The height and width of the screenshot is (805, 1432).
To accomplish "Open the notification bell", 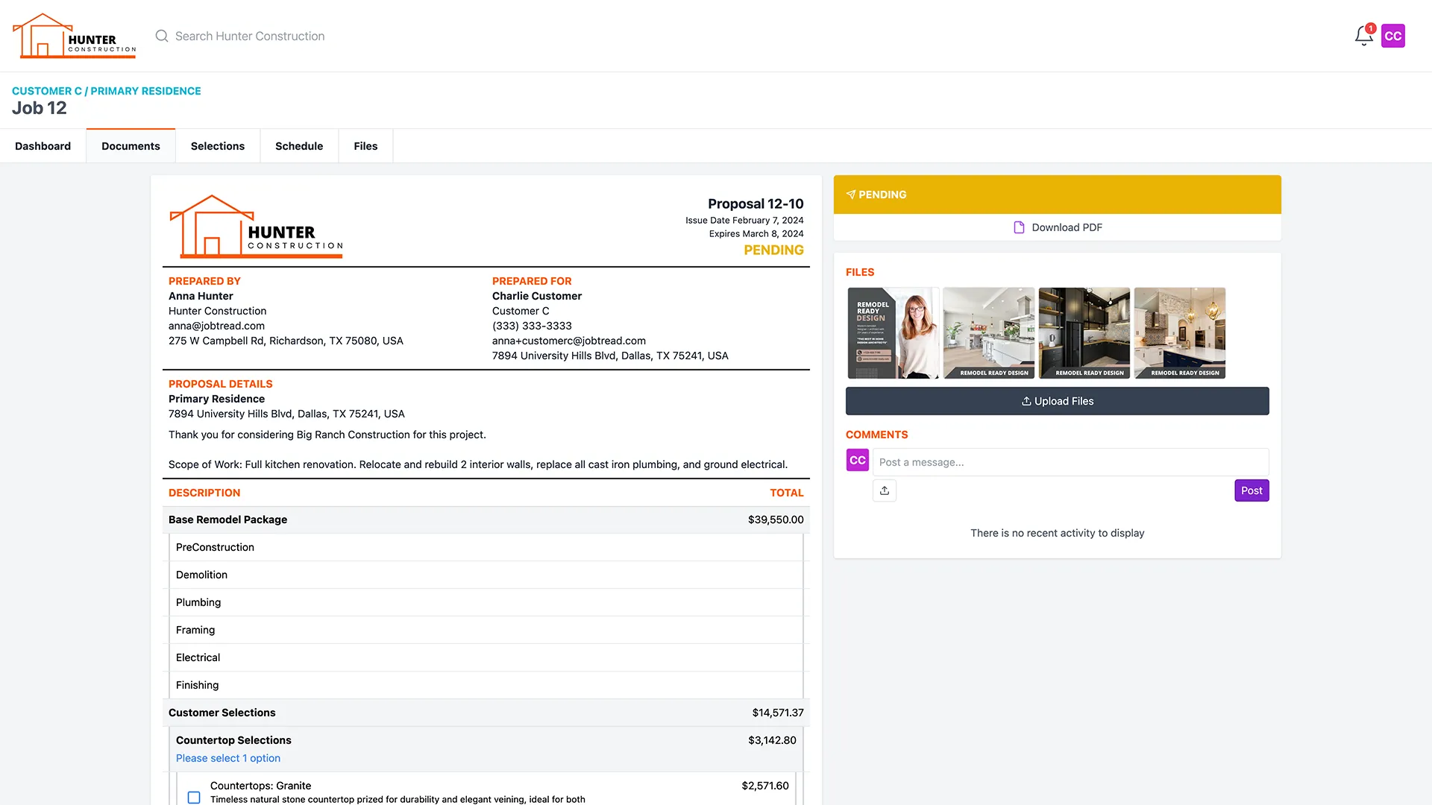I will [x=1363, y=35].
